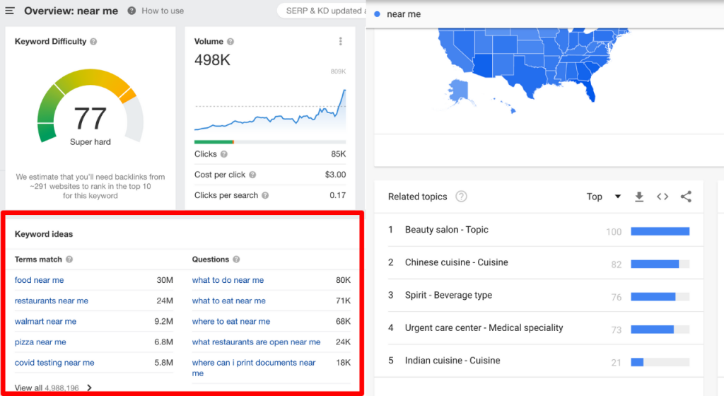Open Volume card three-dot menu

coord(341,42)
